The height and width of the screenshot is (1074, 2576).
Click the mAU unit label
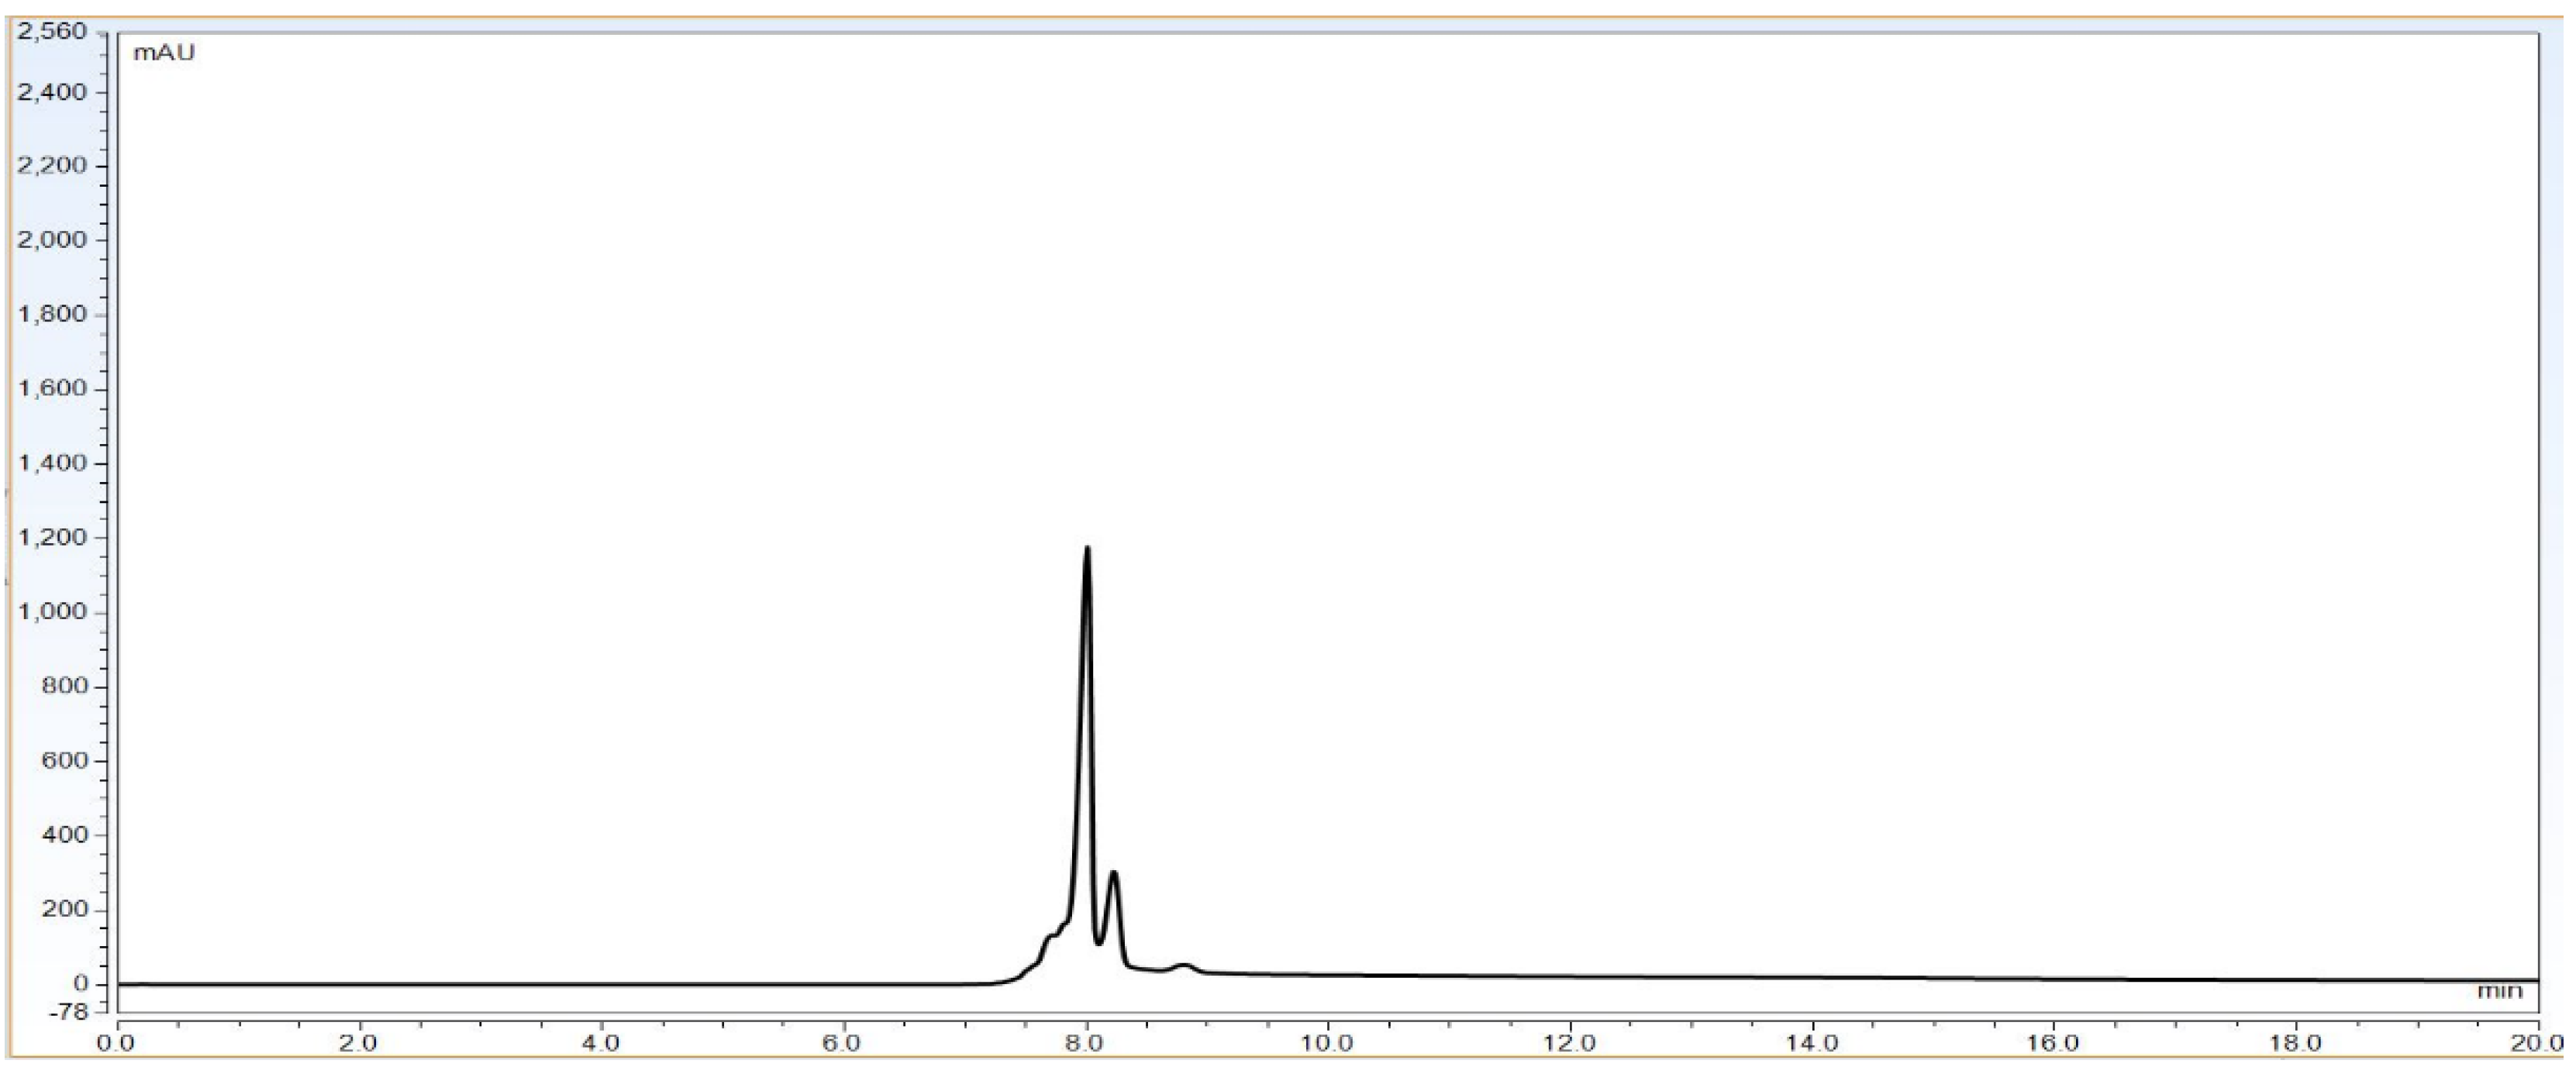[x=164, y=53]
